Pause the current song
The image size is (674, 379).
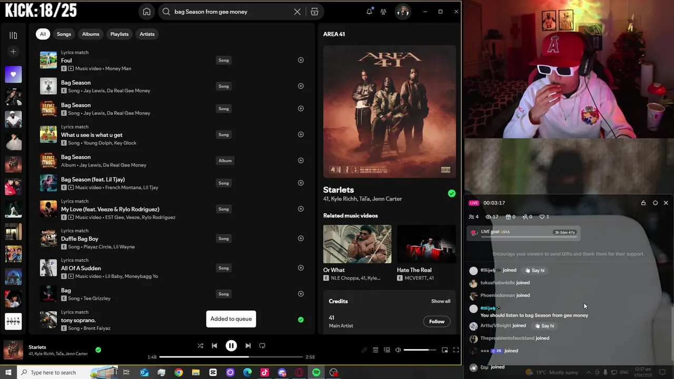click(231, 346)
